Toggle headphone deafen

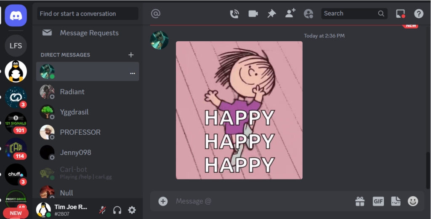click(117, 210)
